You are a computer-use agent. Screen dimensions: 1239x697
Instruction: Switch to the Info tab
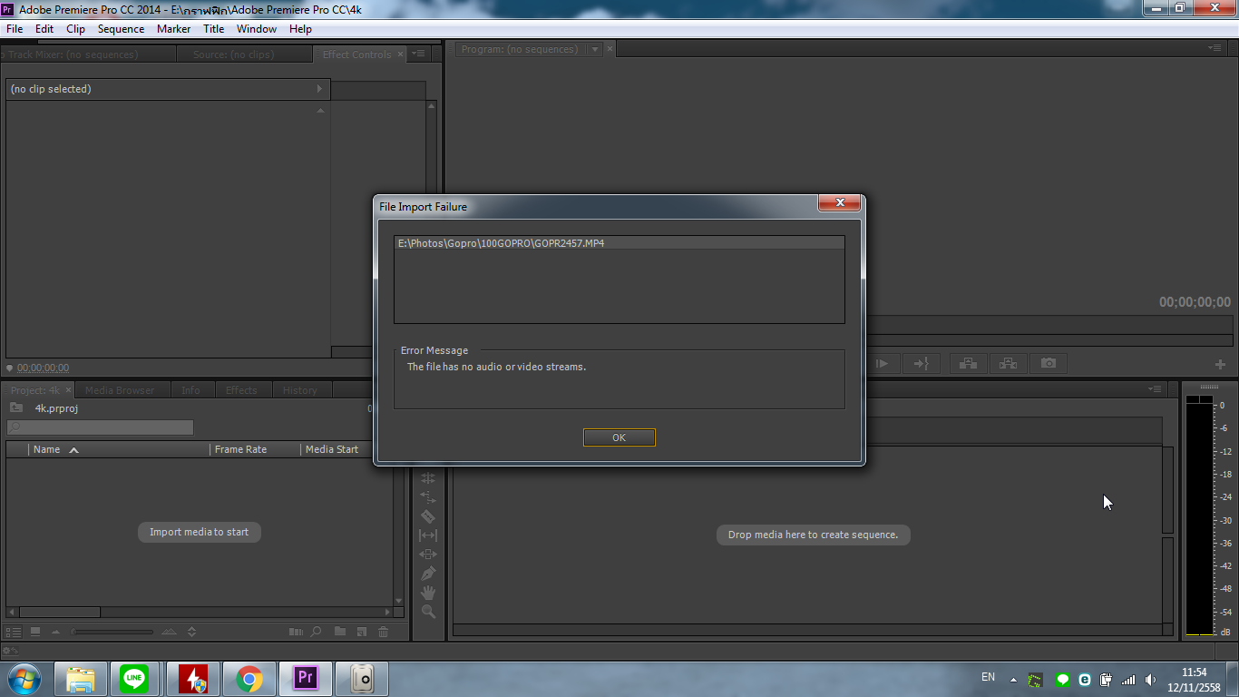(x=190, y=390)
